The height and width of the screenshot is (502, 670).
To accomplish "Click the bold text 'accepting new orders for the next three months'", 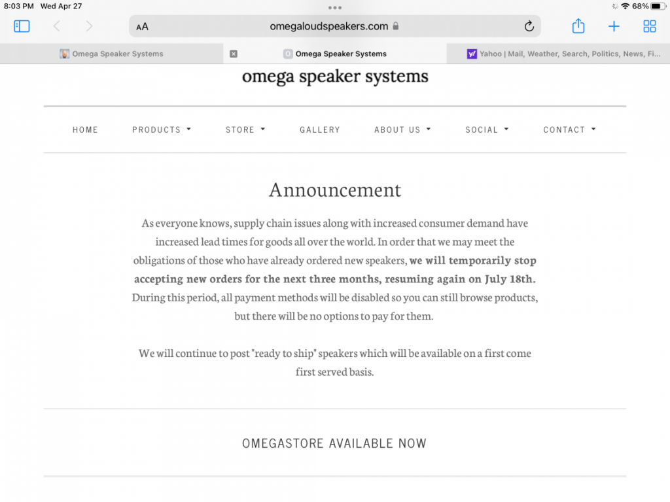I will tap(257, 279).
